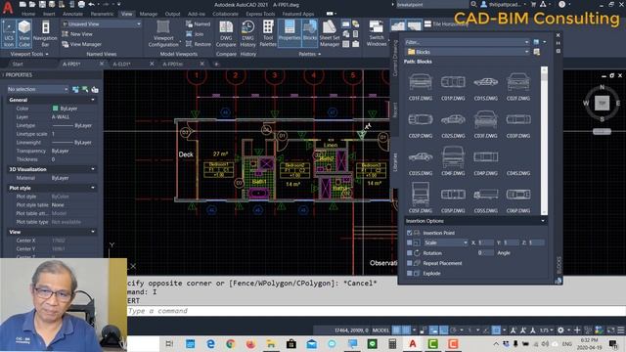Screen dimensions: 626x352
Task: Open the Viewport Configuration tool
Action: click(x=163, y=34)
